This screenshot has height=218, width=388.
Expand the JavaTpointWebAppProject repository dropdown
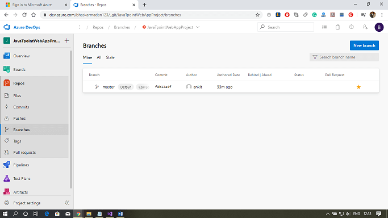(x=198, y=27)
